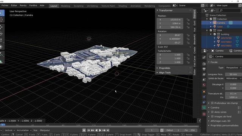
Task: Open the Object Constraints properties tab icon
Action: [204, 102]
